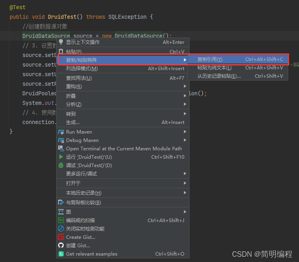Select 与剪贴板比较(B) menu entry
This screenshot has width=299, height=262.
(x=123, y=203)
